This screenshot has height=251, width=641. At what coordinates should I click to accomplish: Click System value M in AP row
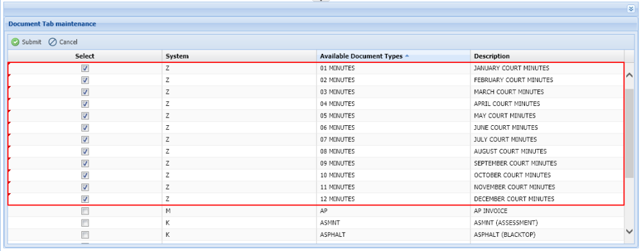pyautogui.click(x=167, y=211)
